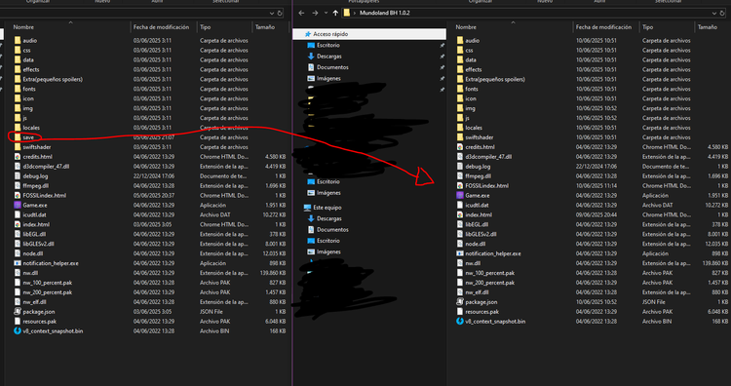Click the pin icon beside pinned Escritorio
731x386 pixels.
442,45
